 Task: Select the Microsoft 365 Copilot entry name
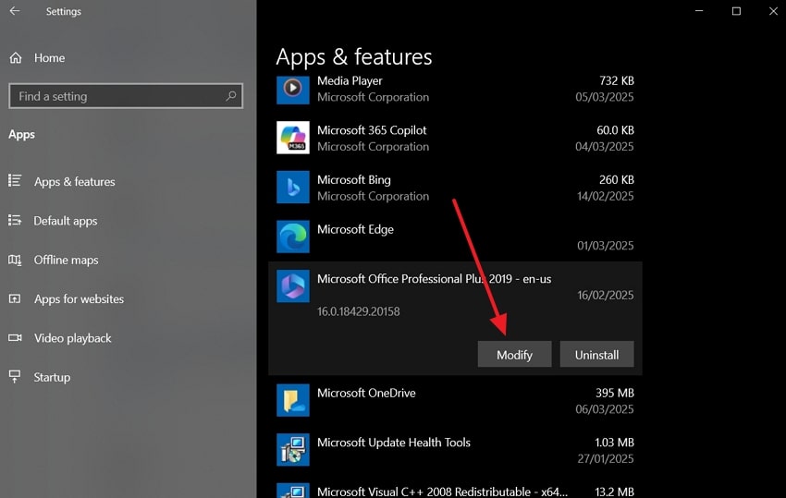(x=372, y=130)
